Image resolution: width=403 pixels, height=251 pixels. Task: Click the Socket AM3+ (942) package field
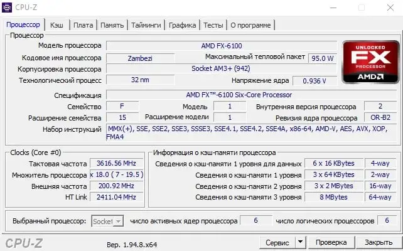221,68
